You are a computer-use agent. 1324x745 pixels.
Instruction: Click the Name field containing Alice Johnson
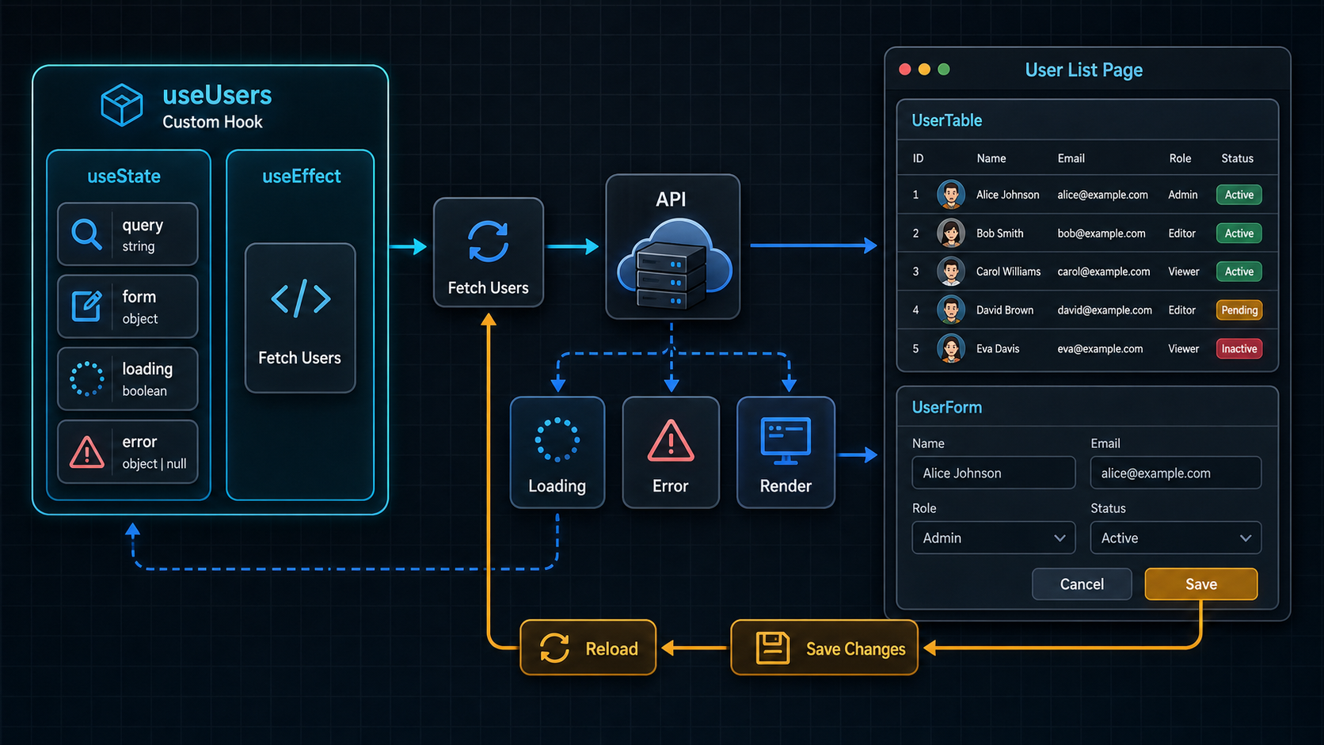tap(994, 473)
